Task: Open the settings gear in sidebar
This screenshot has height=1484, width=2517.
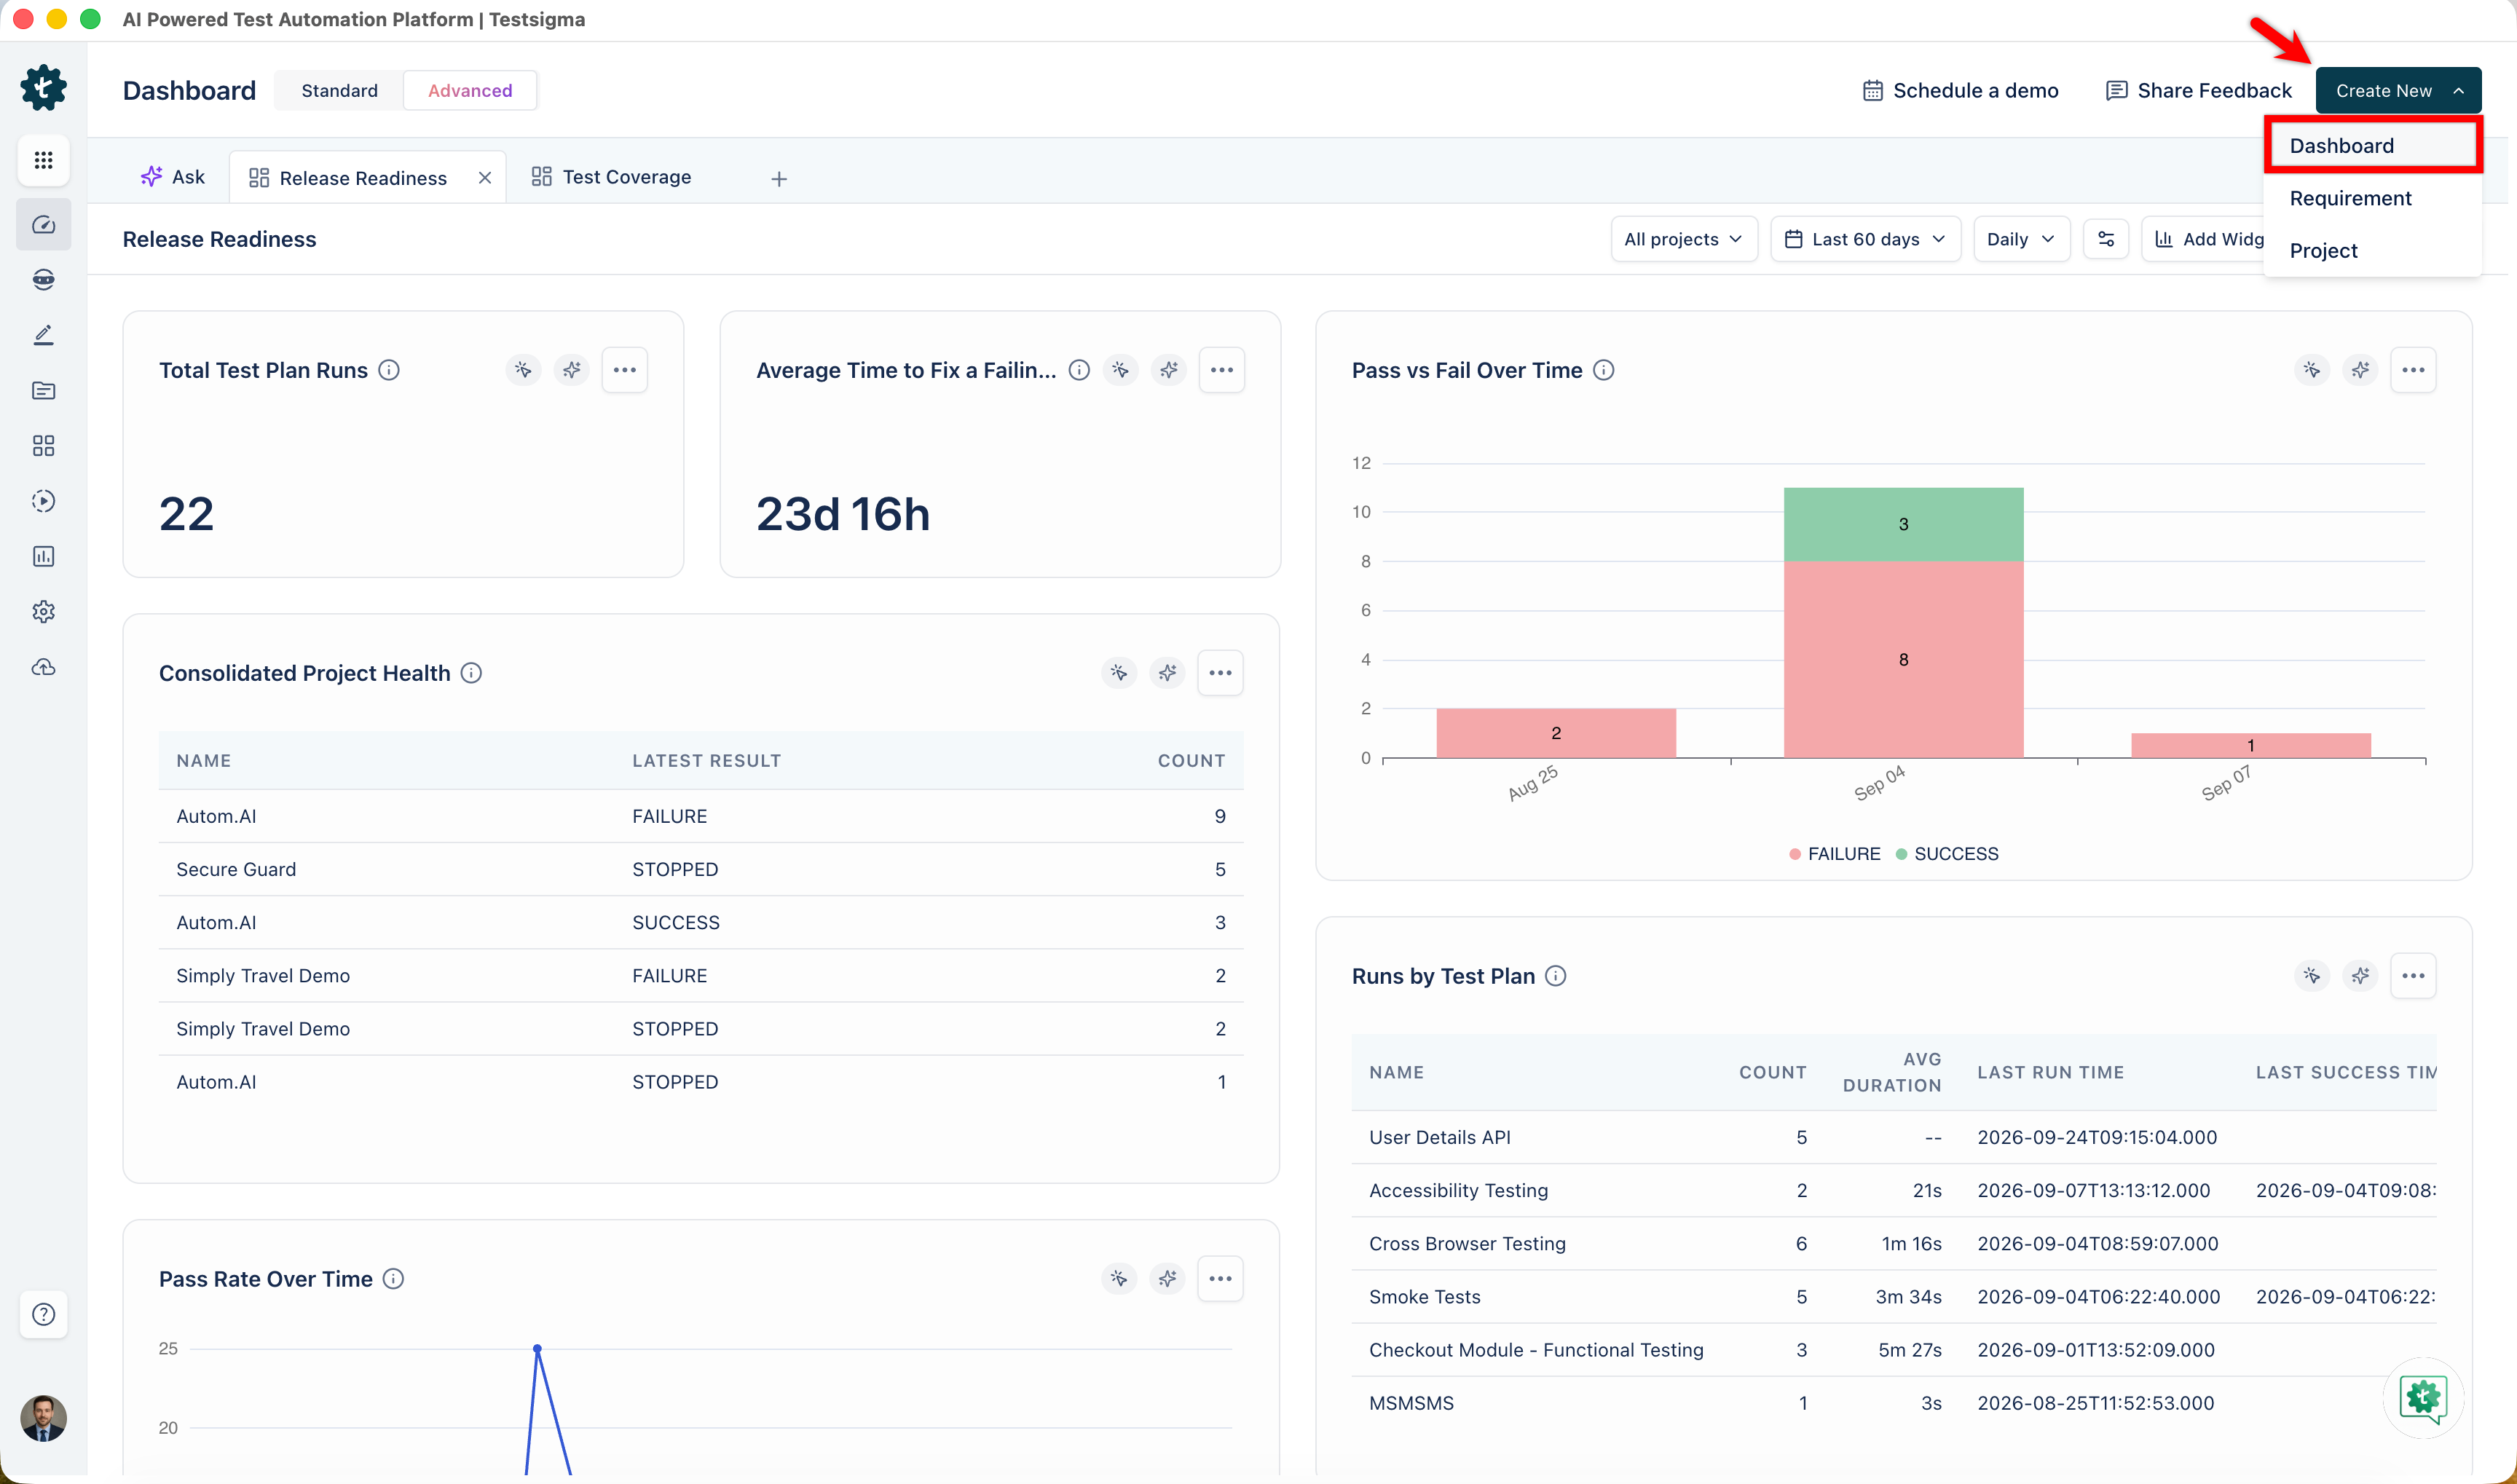Action: (x=43, y=611)
